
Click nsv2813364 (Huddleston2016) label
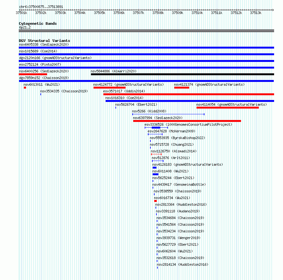181,204
